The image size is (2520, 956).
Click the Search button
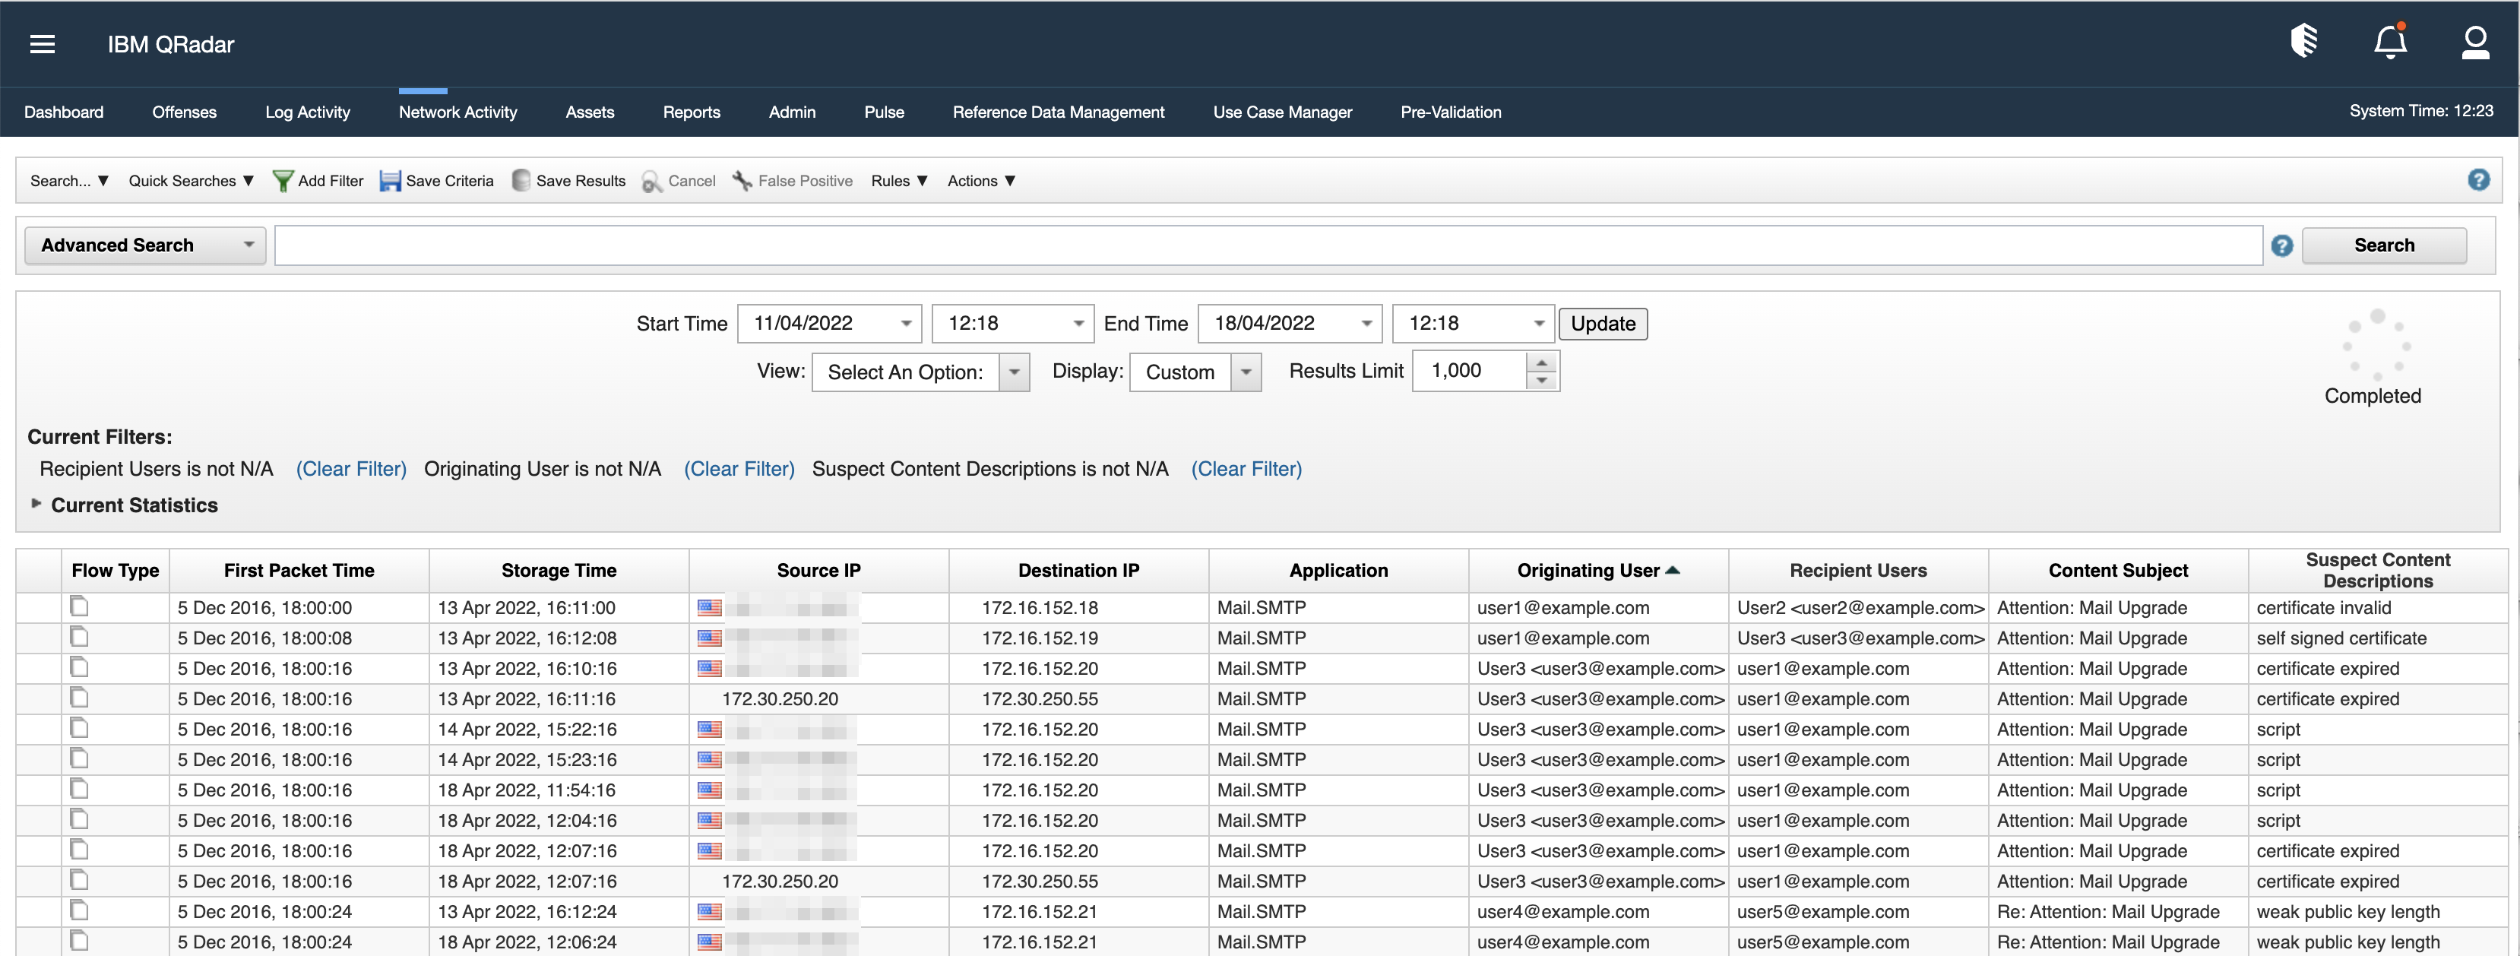click(2384, 245)
